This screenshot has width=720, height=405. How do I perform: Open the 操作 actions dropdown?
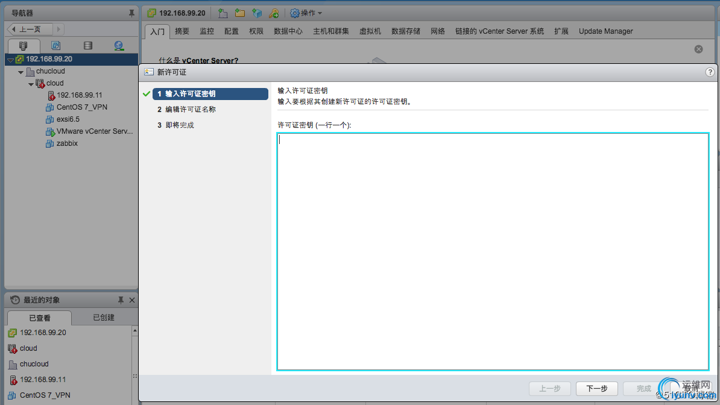[306, 13]
